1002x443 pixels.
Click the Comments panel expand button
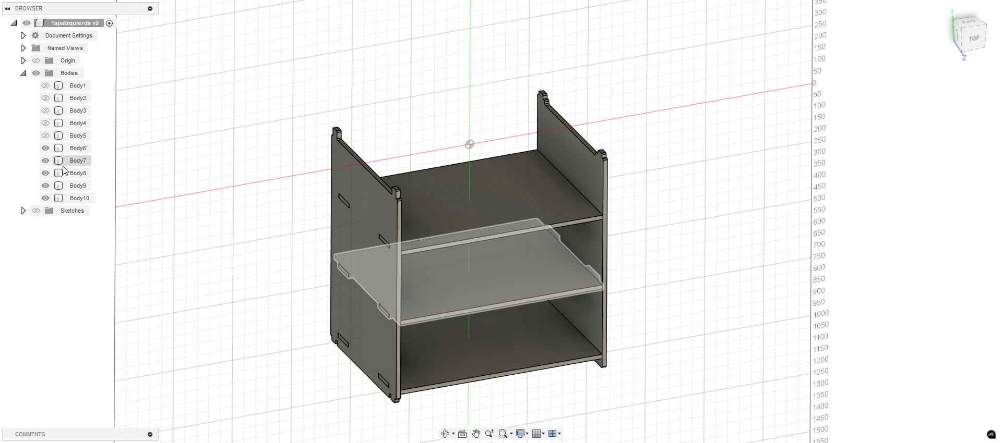pos(150,434)
